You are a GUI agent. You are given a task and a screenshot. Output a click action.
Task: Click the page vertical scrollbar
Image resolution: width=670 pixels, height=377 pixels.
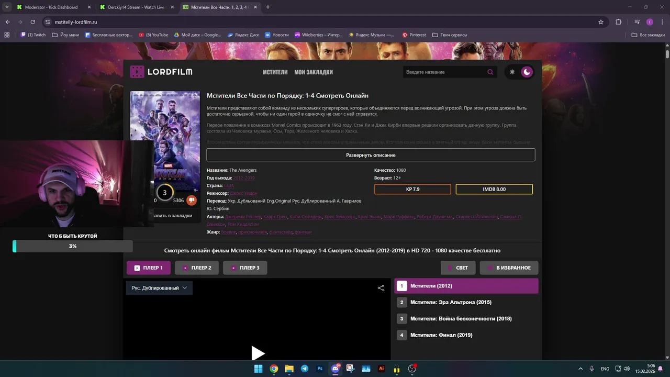coord(667,54)
